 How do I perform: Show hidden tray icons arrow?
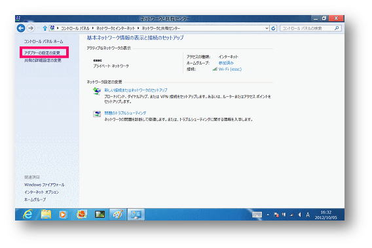click(x=268, y=215)
